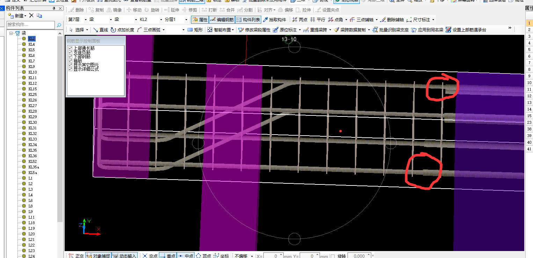Click the 属性 properties button
The width and height of the screenshot is (533, 258).
[200, 20]
